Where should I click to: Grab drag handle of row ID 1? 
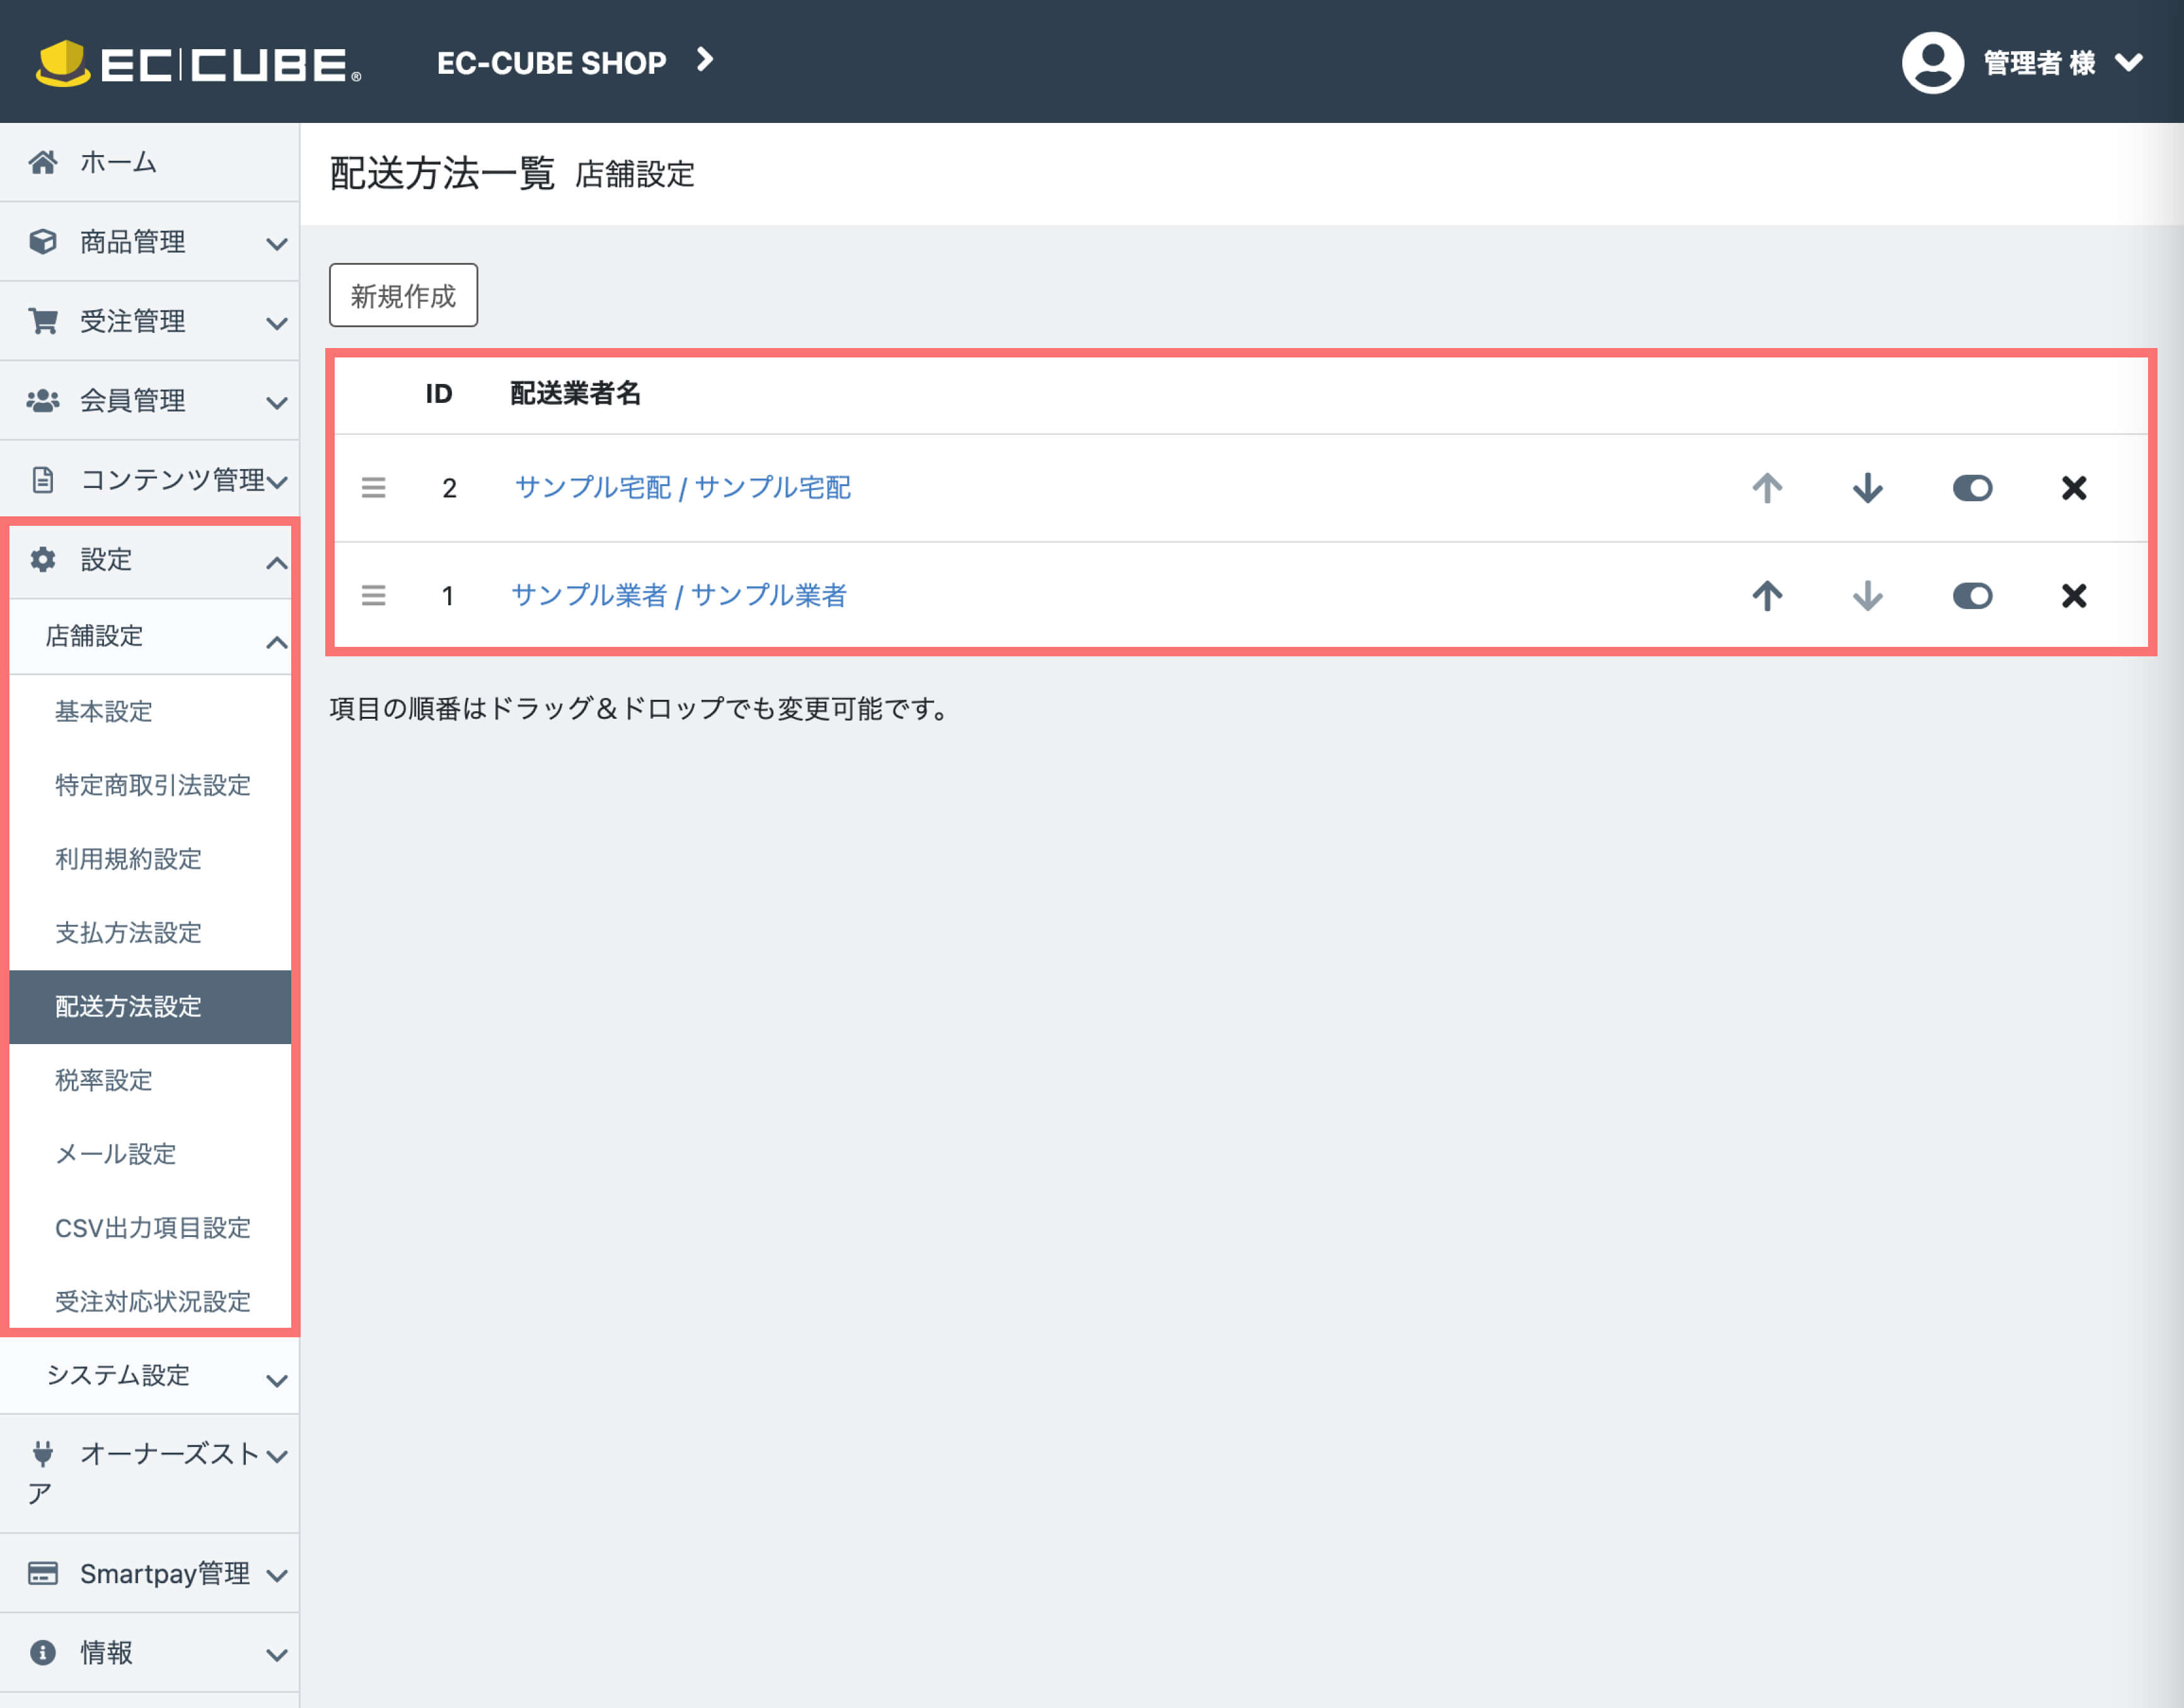click(x=373, y=596)
